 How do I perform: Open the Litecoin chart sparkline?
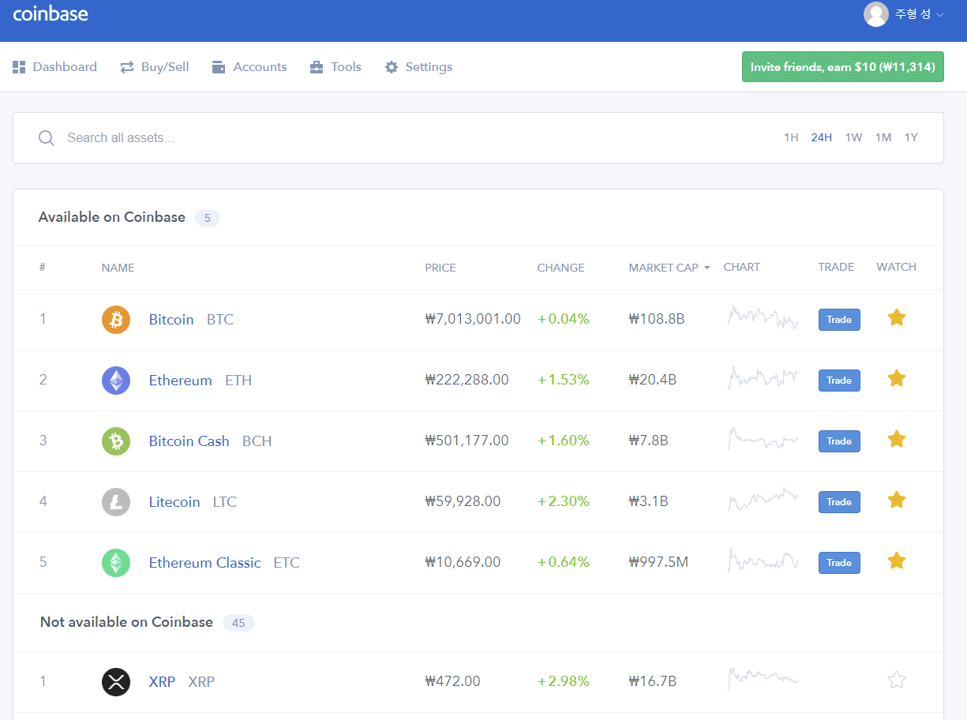click(x=763, y=500)
